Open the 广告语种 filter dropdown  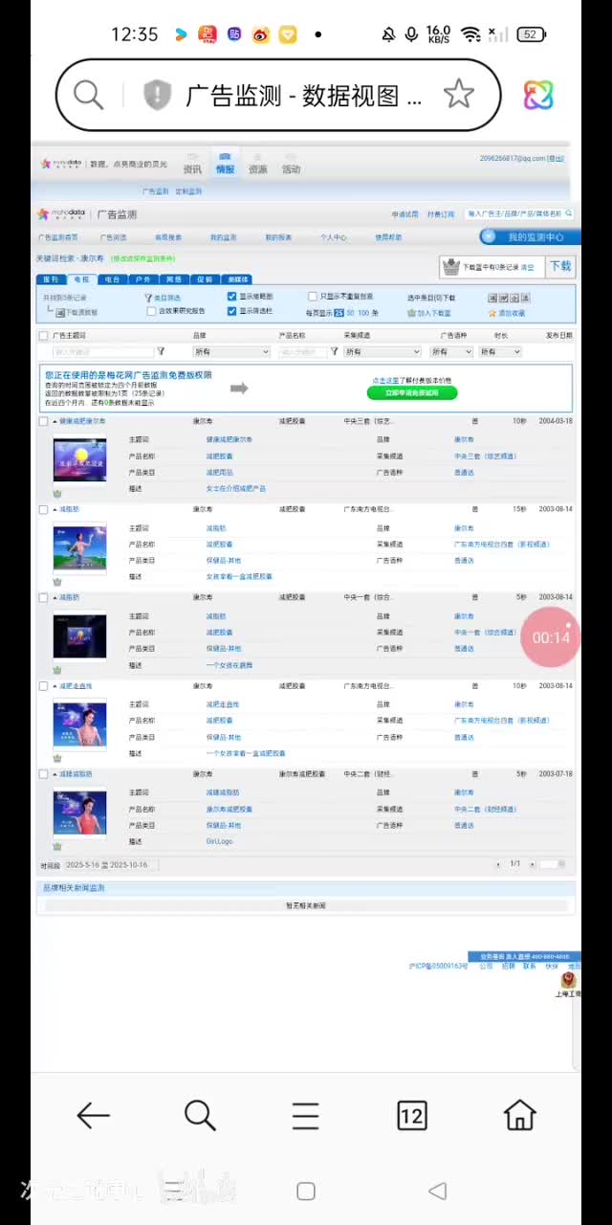451,352
